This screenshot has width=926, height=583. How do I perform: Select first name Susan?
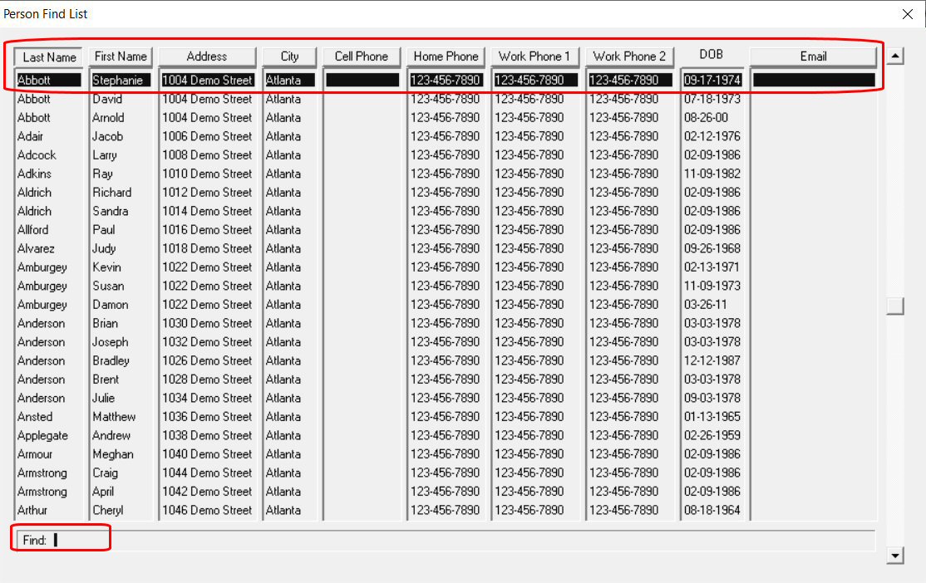108,287
